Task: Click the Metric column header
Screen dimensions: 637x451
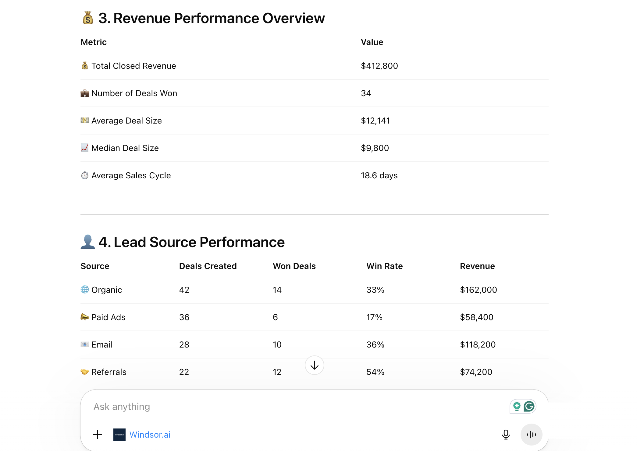Action: point(94,42)
